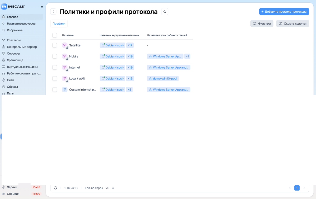Open the Internet profile name
This screenshot has height=199, width=316.
point(75,68)
